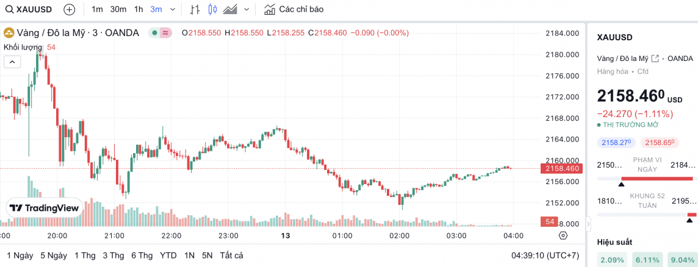This screenshot has width=698, height=267.
Task: Collapse the legend with the up-chevron button
Action: point(13,61)
